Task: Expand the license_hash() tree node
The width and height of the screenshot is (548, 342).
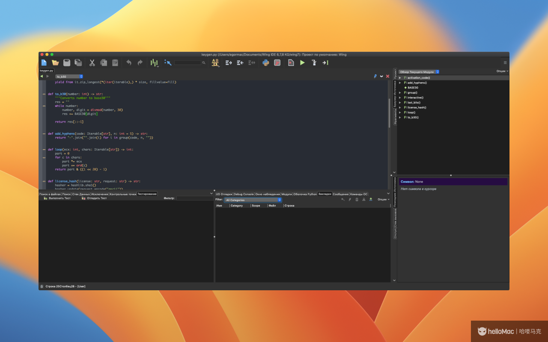Action: (400, 107)
